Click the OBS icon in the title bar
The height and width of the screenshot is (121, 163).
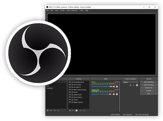coord(47,7)
